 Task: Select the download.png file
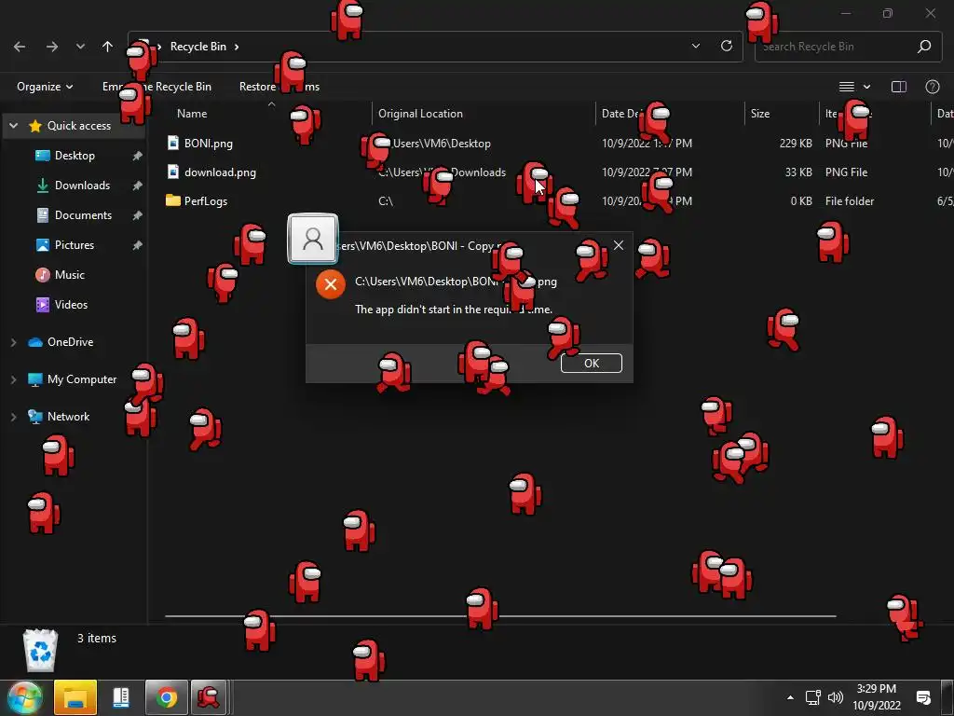click(220, 172)
